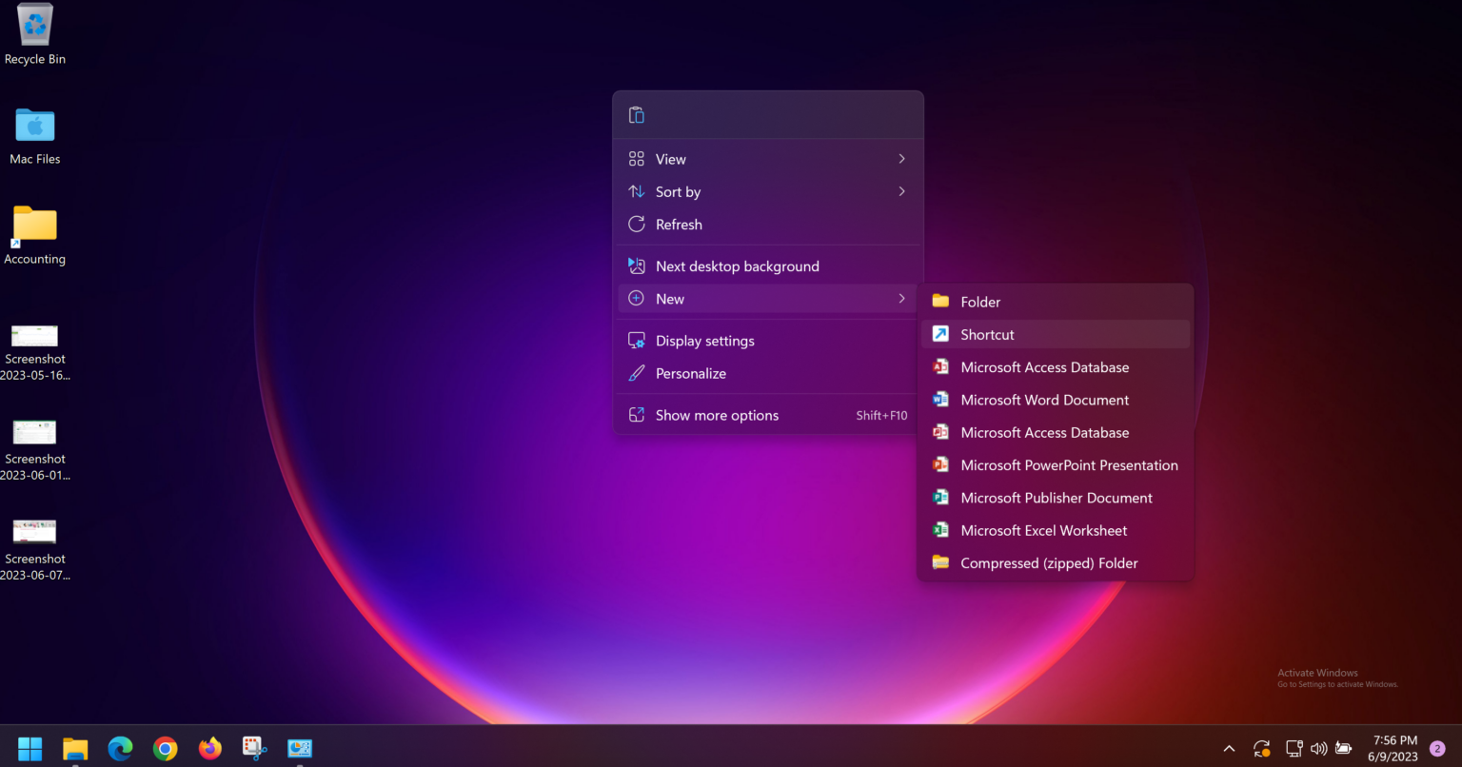Viewport: 1462px width, 767px height.
Task: Click the update icon with orange dot in tray
Action: pos(1261,748)
